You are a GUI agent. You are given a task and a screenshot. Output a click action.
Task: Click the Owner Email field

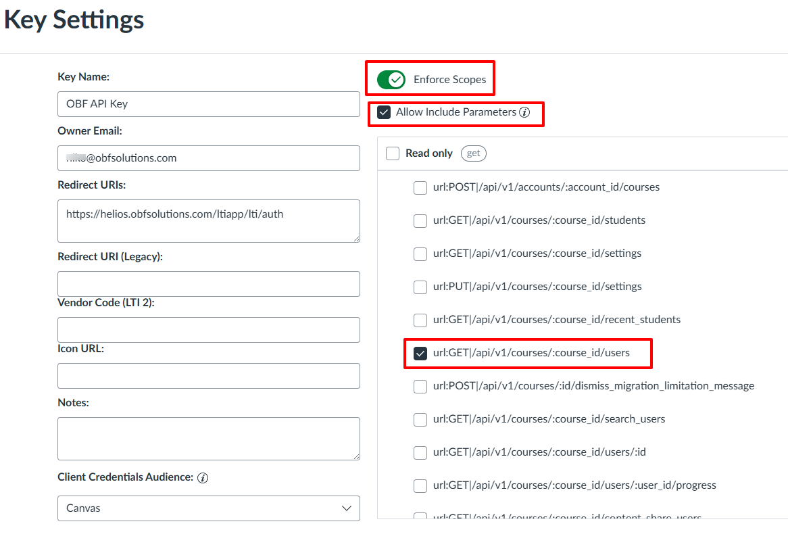pos(209,158)
